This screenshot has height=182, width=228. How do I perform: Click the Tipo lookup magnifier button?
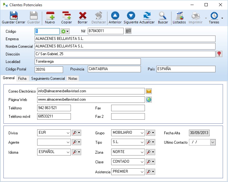click(x=151, y=142)
